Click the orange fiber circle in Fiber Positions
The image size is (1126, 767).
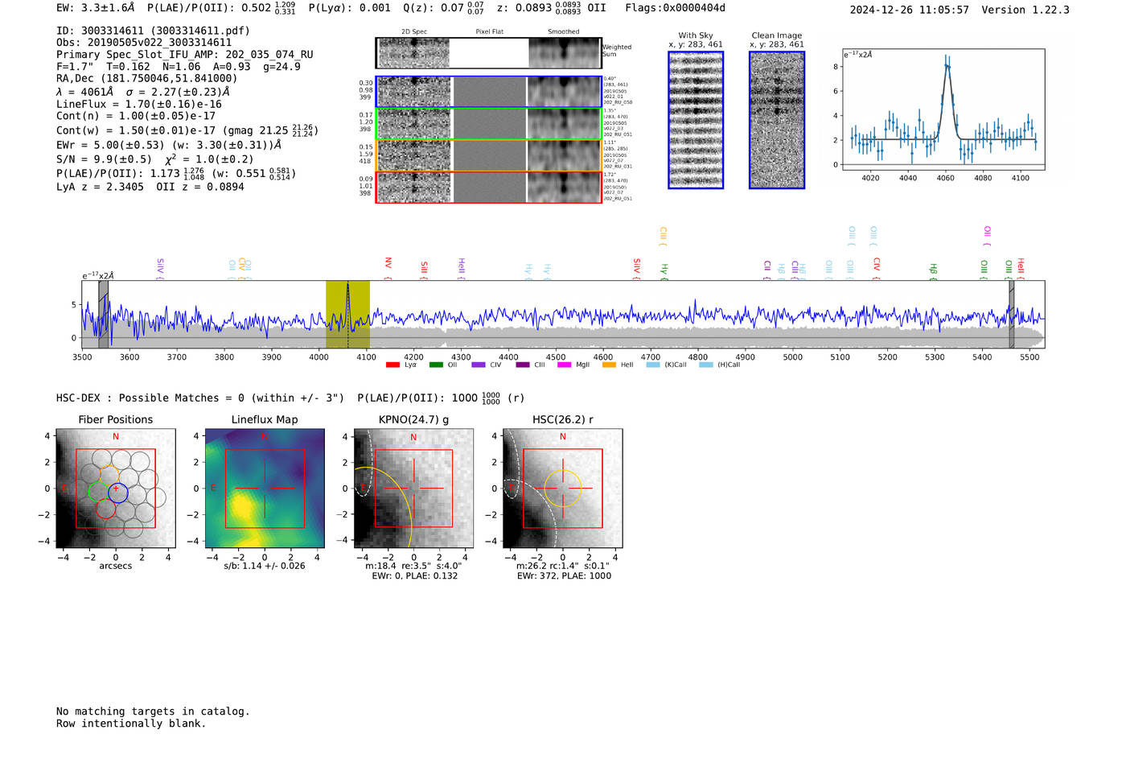109,474
